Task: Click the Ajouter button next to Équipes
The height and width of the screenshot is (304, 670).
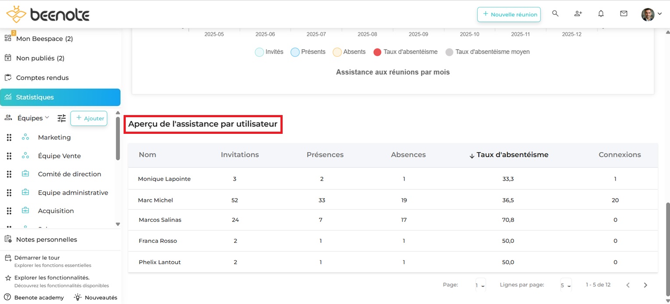Action: 89,118
